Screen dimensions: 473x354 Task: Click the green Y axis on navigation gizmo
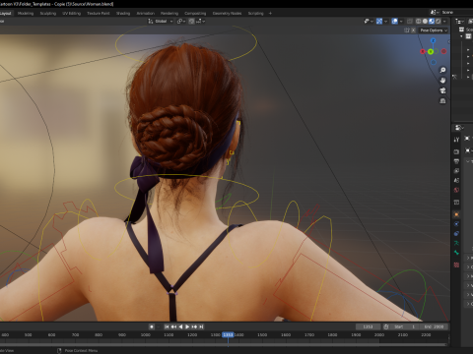[x=431, y=51]
